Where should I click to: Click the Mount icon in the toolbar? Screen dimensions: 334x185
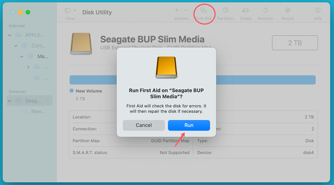[288, 11]
